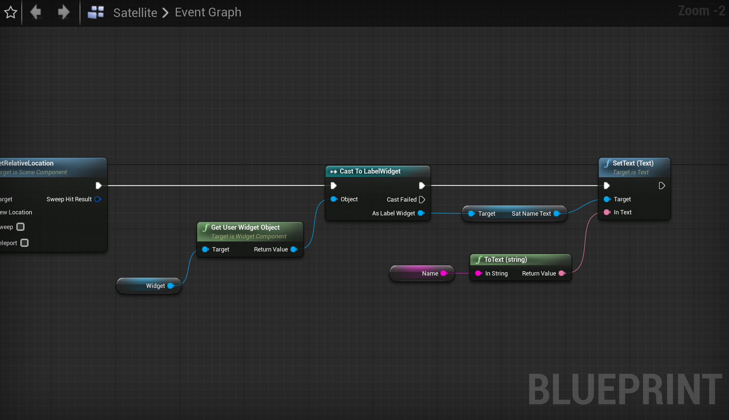Image resolution: width=729 pixels, height=420 pixels.
Task: Click SetText exec output pin
Action: click(x=662, y=186)
